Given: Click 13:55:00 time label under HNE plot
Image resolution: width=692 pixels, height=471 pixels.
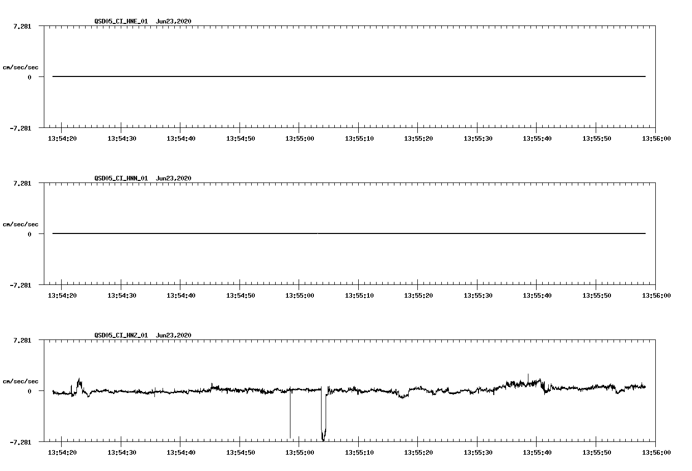Looking at the screenshot, I should pyautogui.click(x=299, y=138).
